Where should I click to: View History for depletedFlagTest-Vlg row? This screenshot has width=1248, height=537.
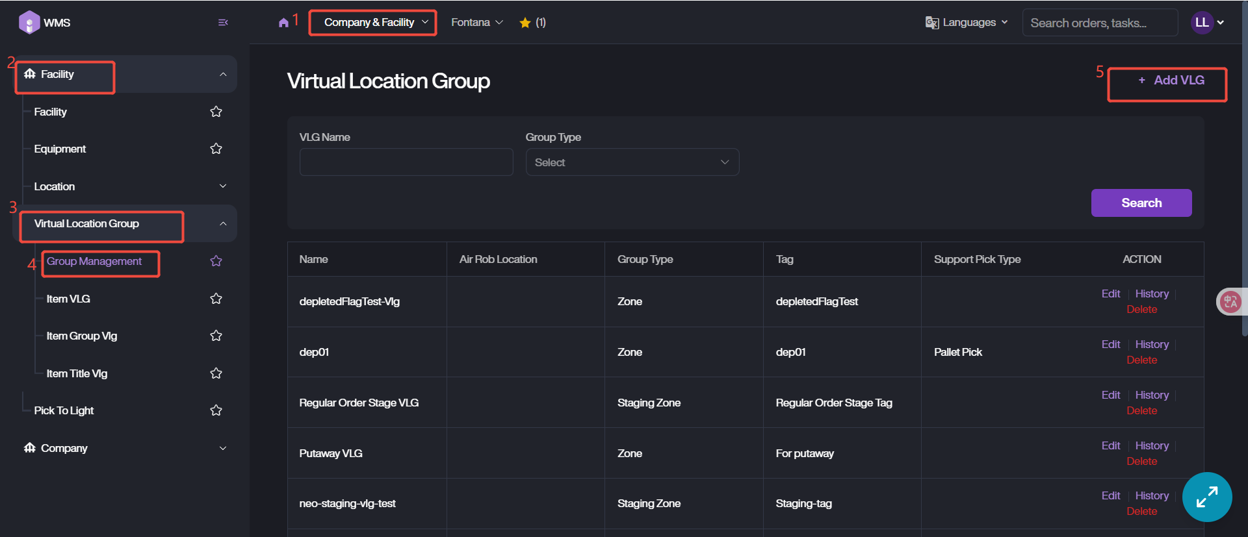[x=1152, y=293]
